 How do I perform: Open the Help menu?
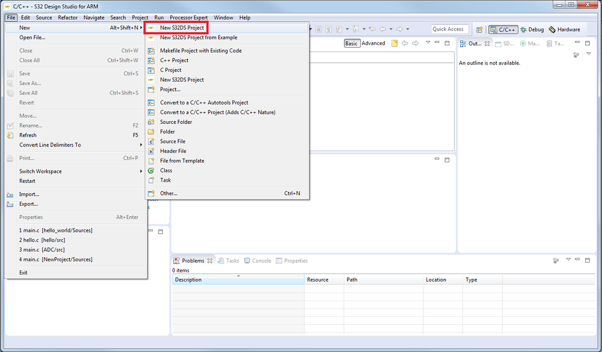[244, 18]
